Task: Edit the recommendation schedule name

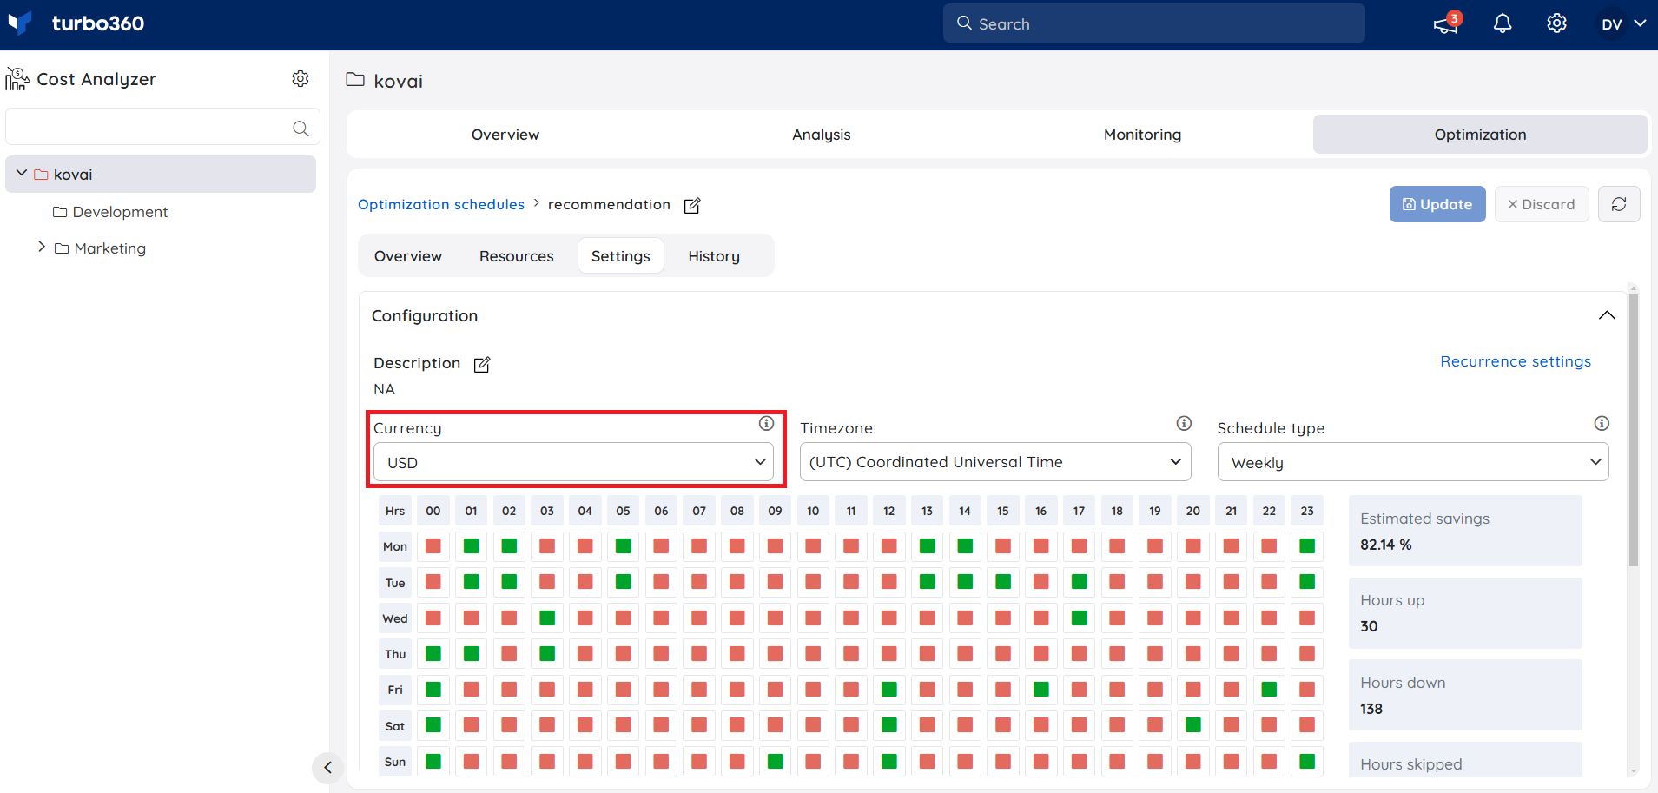Action: pos(692,206)
